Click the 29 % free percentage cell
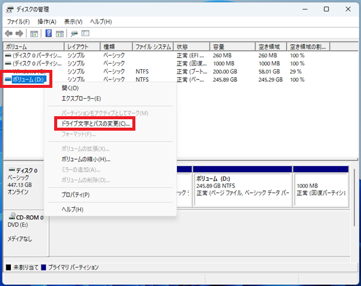Image resolution: width=361 pixels, height=286 pixels. point(295,72)
